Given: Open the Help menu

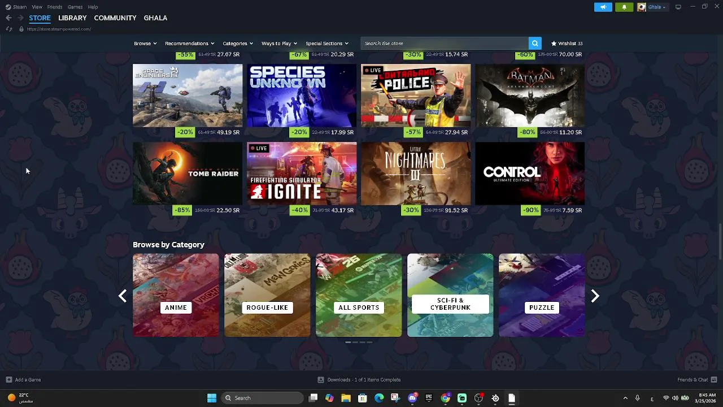Looking at the screenshot, I should click(93, 7).
